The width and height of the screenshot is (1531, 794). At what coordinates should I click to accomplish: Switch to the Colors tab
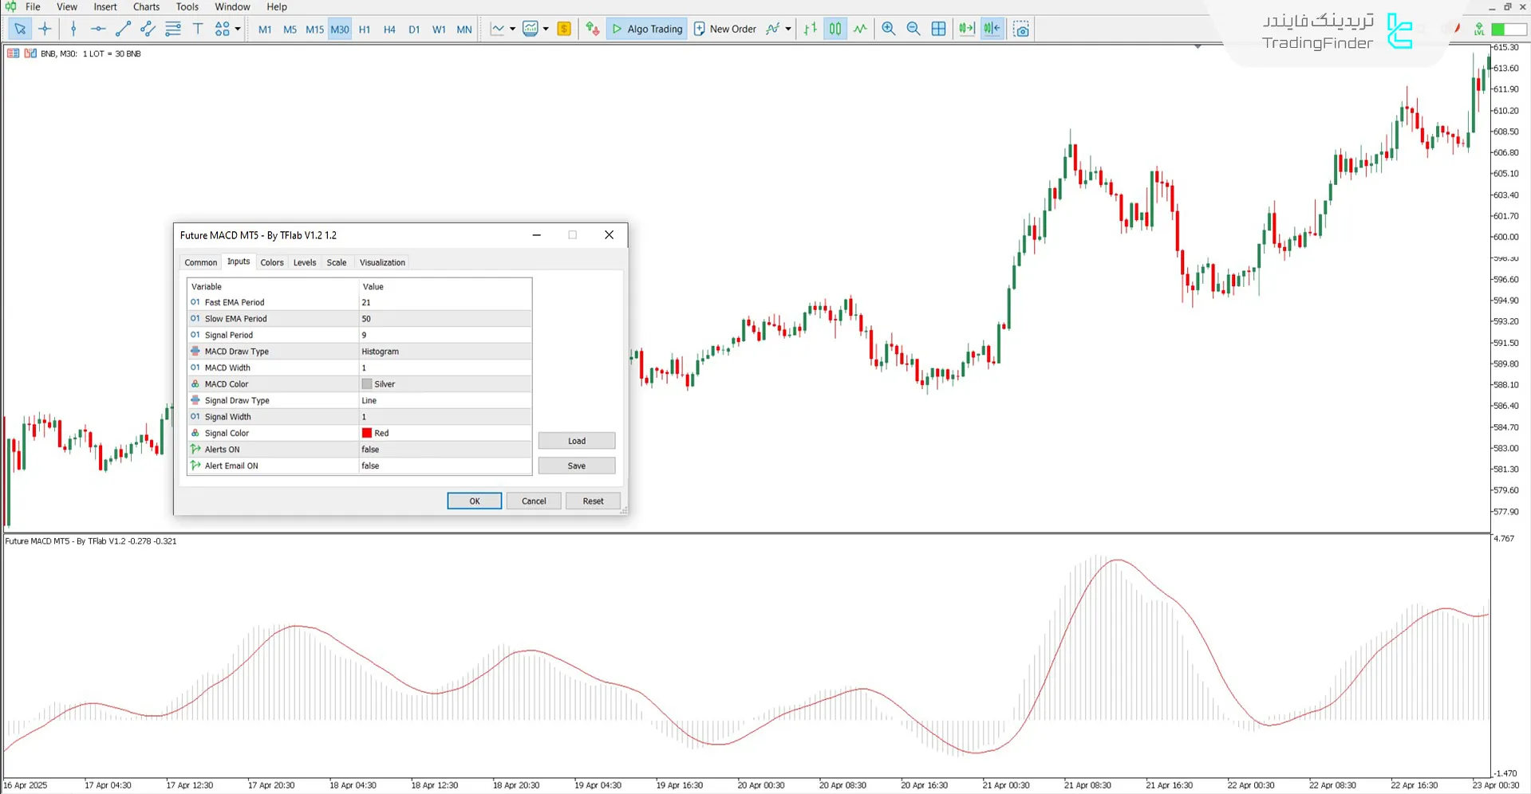tap(271, 262)
